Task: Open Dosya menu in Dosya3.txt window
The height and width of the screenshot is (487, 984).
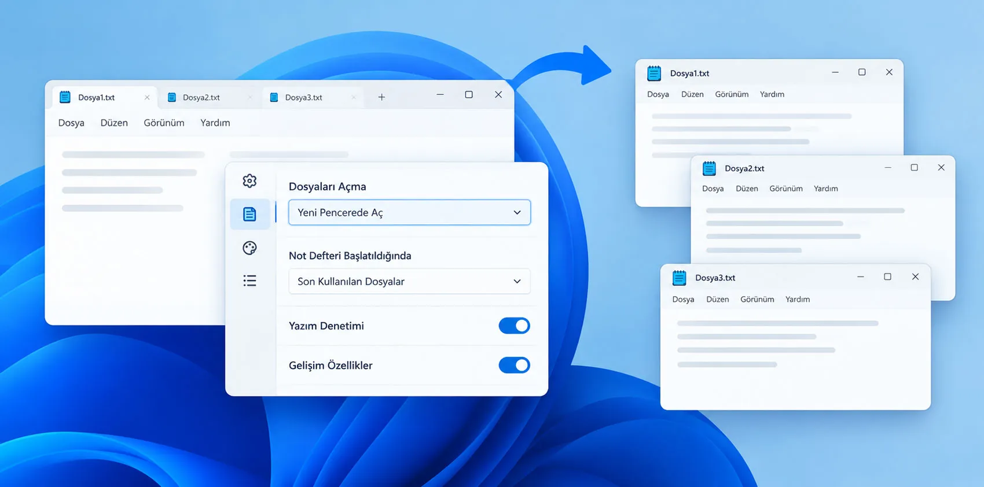Action: [683, 299]
